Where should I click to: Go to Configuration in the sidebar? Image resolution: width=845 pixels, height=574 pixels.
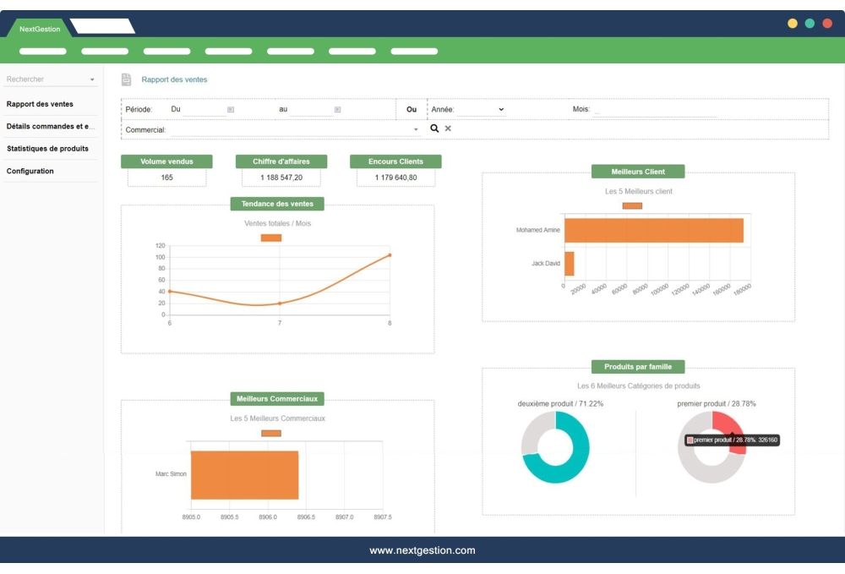30,171
